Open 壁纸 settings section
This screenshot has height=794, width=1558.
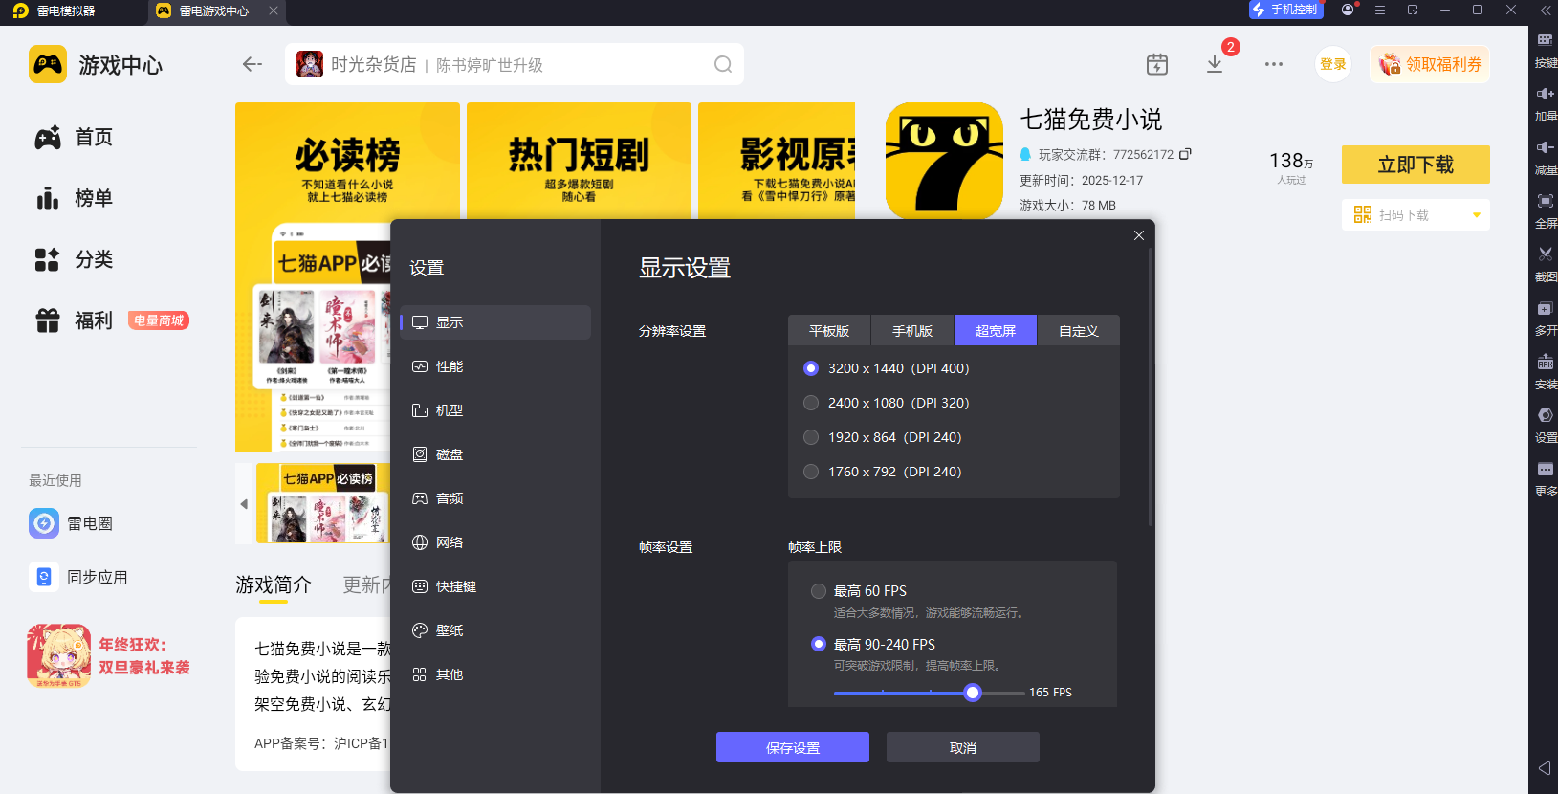(495, 630)
